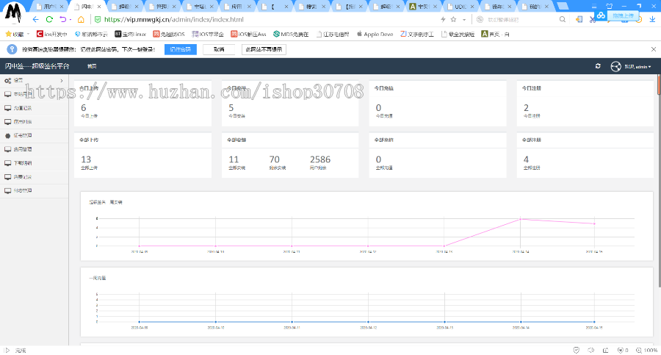
Task: Click the Sogou S search engine icon
Action: click(480, 19)
